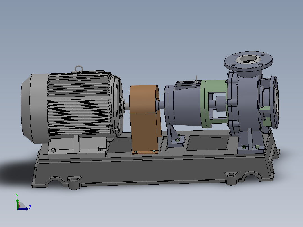Pick the small eye bolt on the bearing housing

pyautogui.click(x=196, y=79)
